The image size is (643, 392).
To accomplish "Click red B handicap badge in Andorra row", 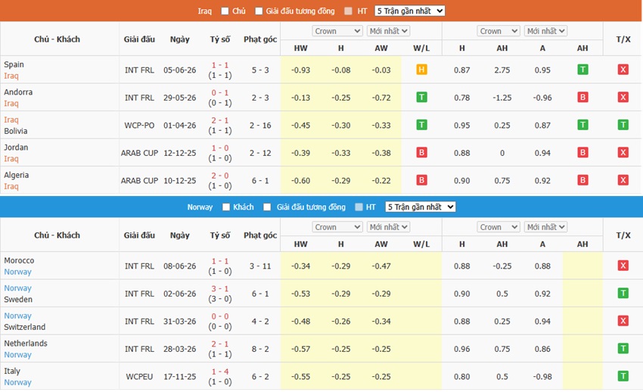I will pos(582,97).
